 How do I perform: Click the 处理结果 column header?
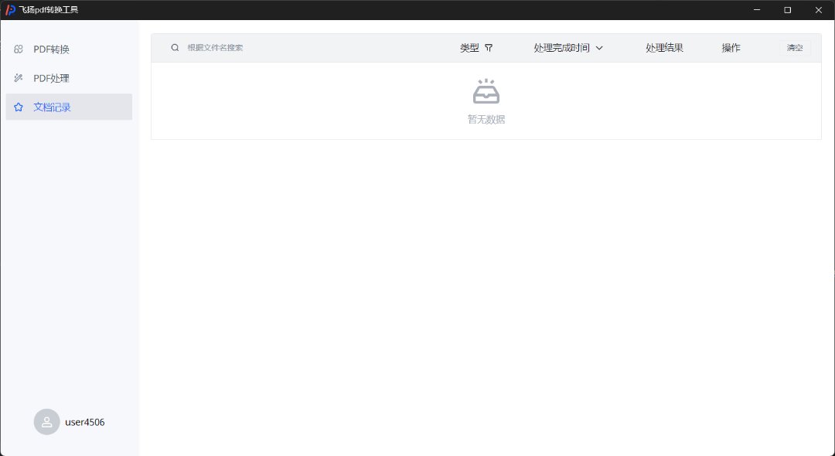(x=664, y=48)
